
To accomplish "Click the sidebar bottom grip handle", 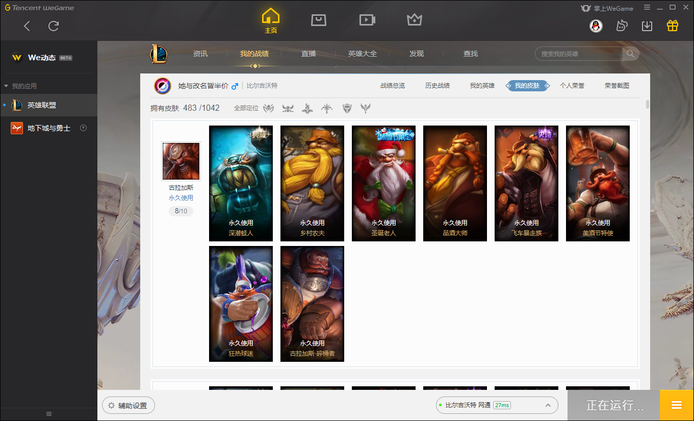I will pos(49,414).
